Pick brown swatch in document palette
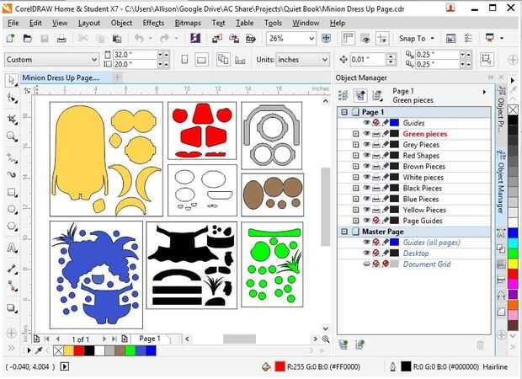The height and width of the screenshot is (379, 522). [x=120, y=350]
